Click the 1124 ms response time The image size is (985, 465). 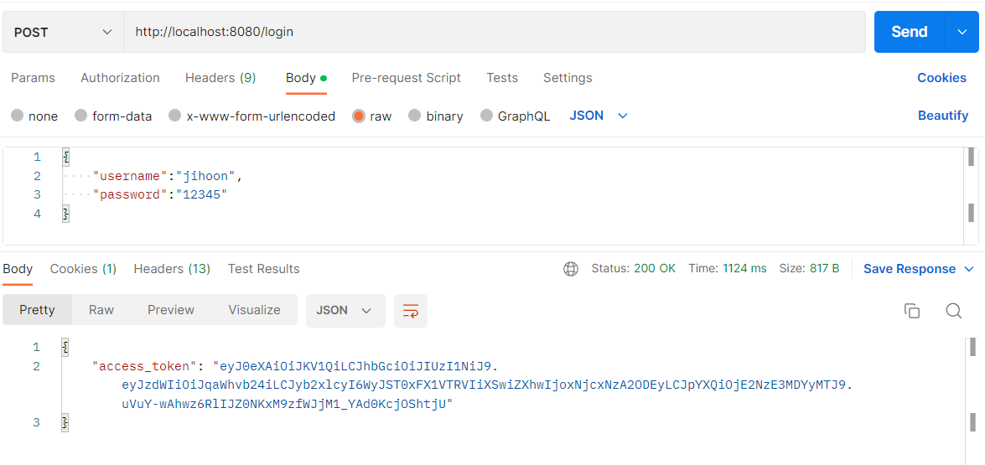tap(744, 269)
